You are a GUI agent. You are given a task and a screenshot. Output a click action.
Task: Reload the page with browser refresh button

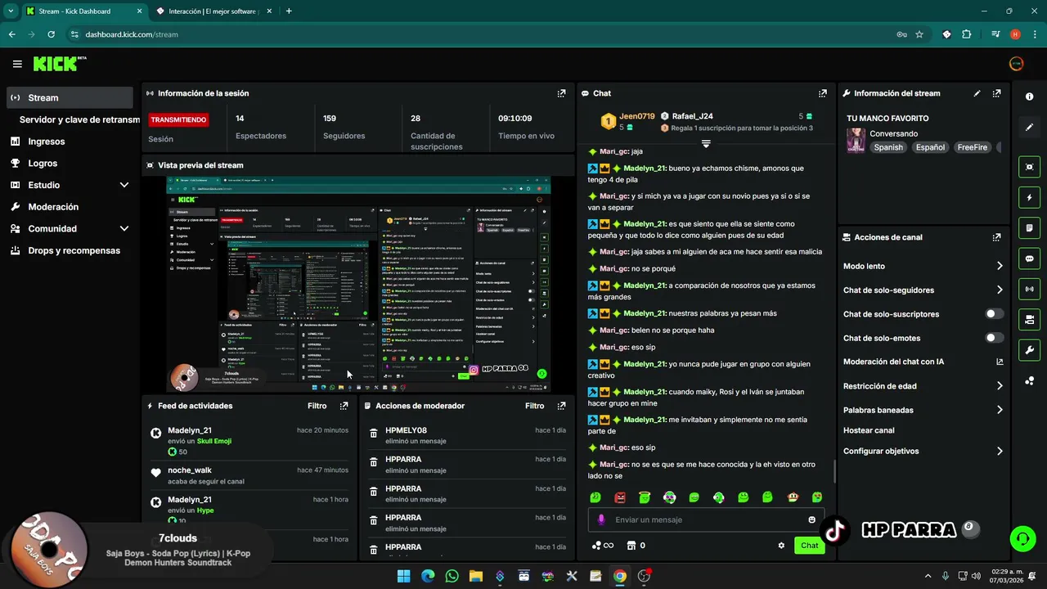[x=52, y=34]
